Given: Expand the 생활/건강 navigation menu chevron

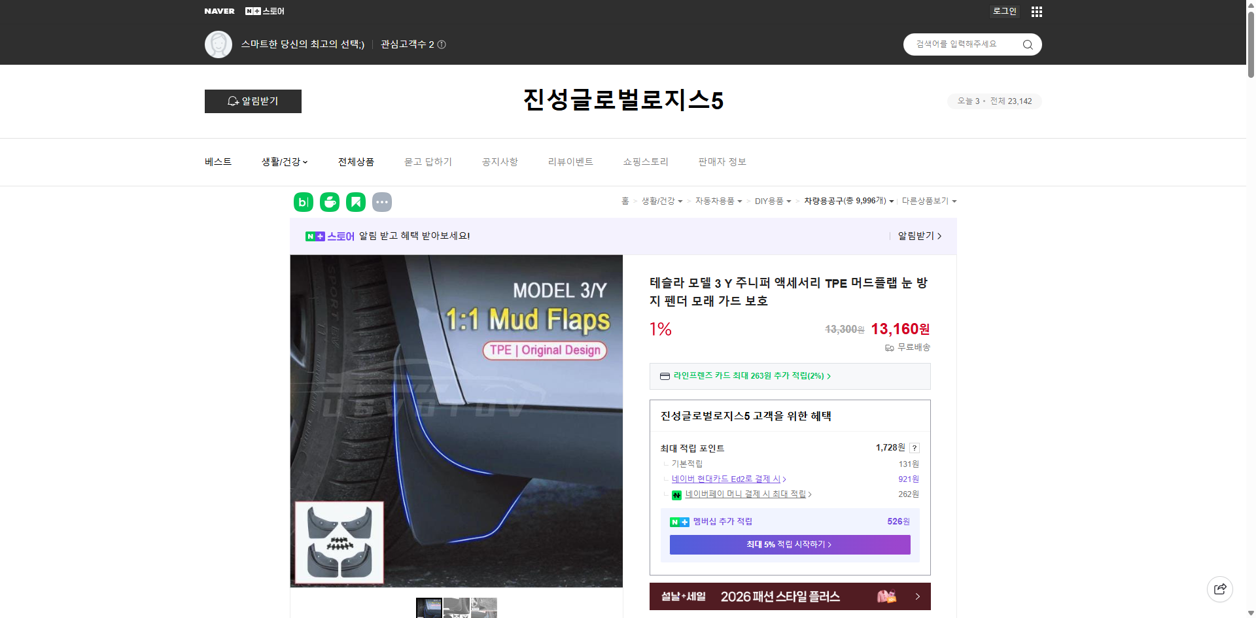Looking at the screenshot, I should 305,162.
